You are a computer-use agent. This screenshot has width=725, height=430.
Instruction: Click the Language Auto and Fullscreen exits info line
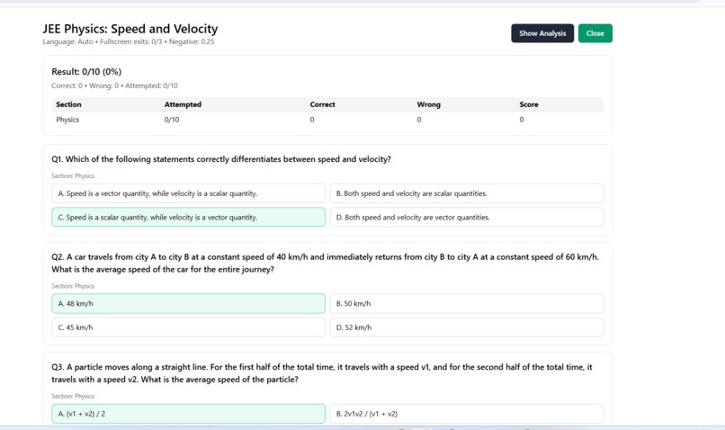[x=129, y=41]
